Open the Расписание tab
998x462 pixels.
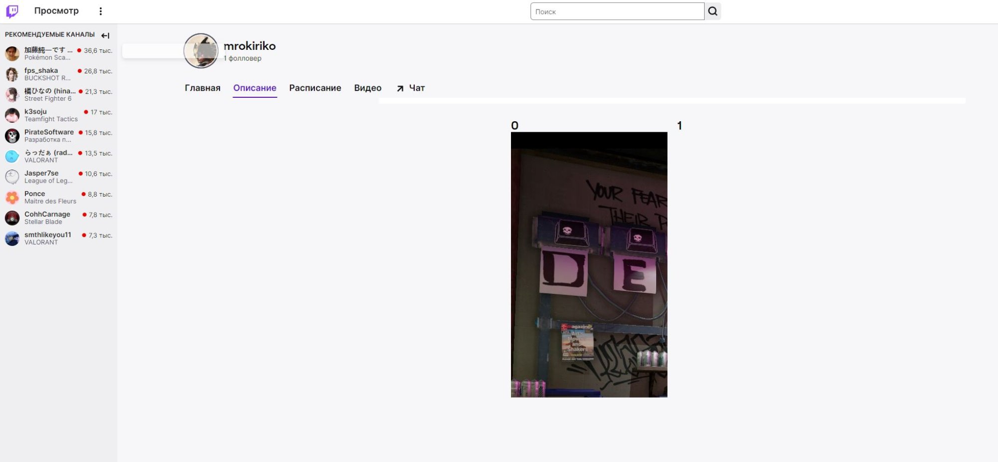315,88
